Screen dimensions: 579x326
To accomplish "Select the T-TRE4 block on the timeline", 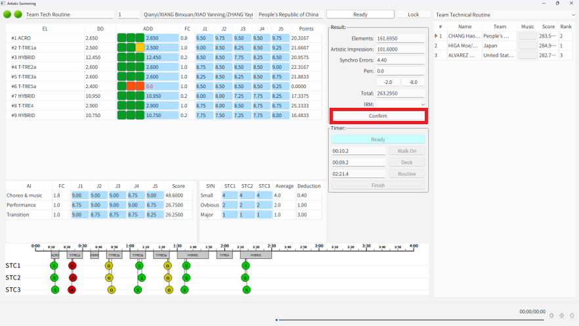I will (x=225, y=255).
